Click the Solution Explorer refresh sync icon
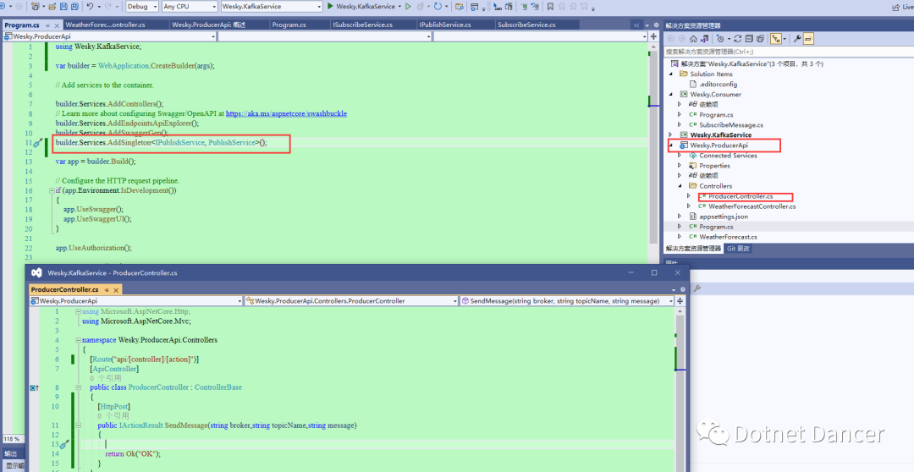The height and width of the screenshot is (472, 914). [737, 38]
